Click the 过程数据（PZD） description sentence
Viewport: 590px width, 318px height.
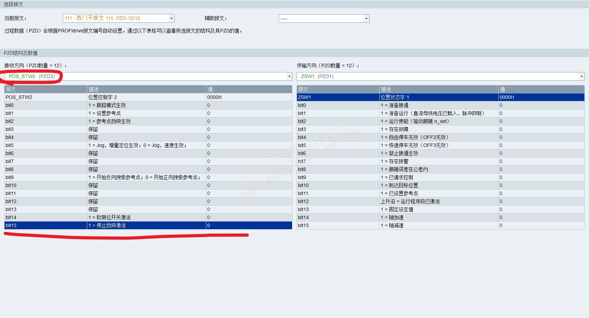[124, 31]
